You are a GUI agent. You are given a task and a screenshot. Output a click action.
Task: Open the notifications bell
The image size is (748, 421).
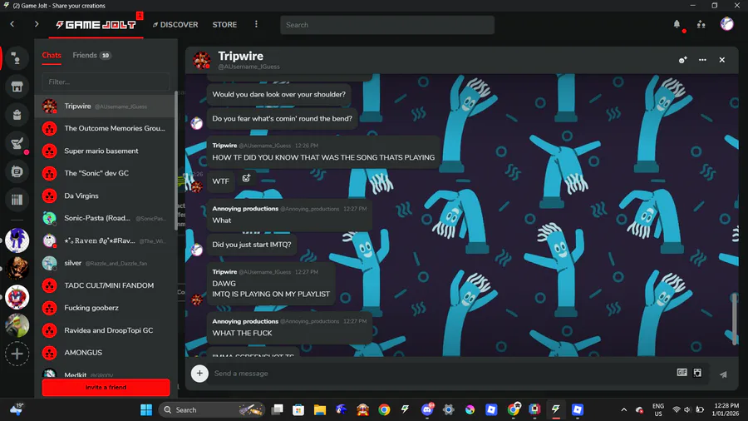[x=677, y=24]
